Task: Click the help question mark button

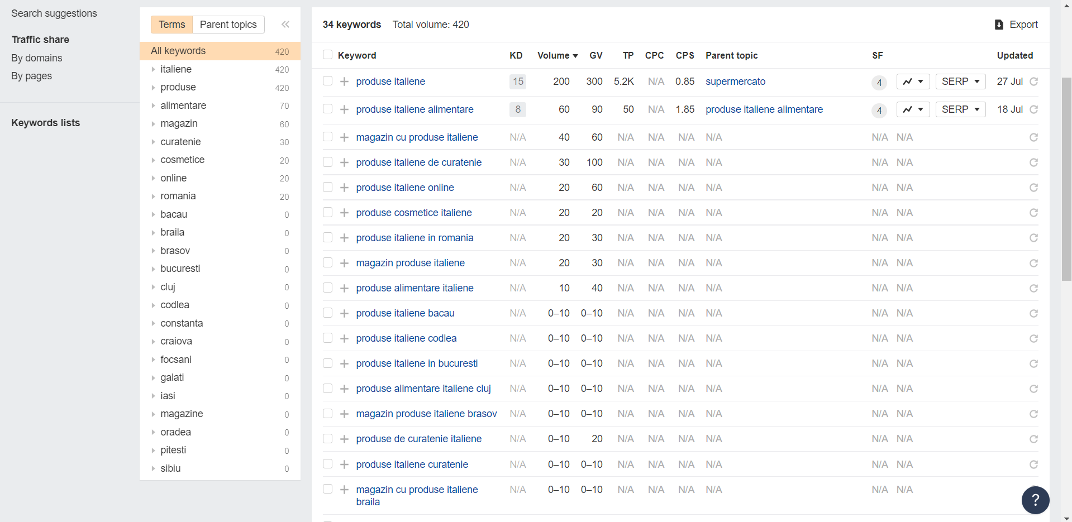Action: click(1035, 500)
